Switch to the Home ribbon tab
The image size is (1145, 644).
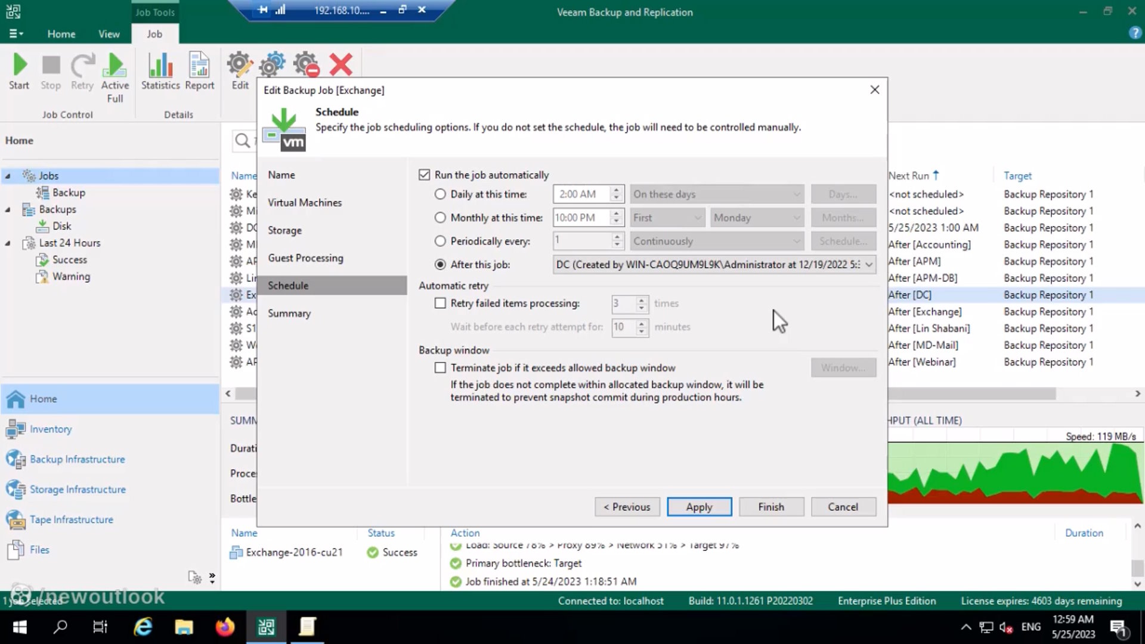click(61, 34)
